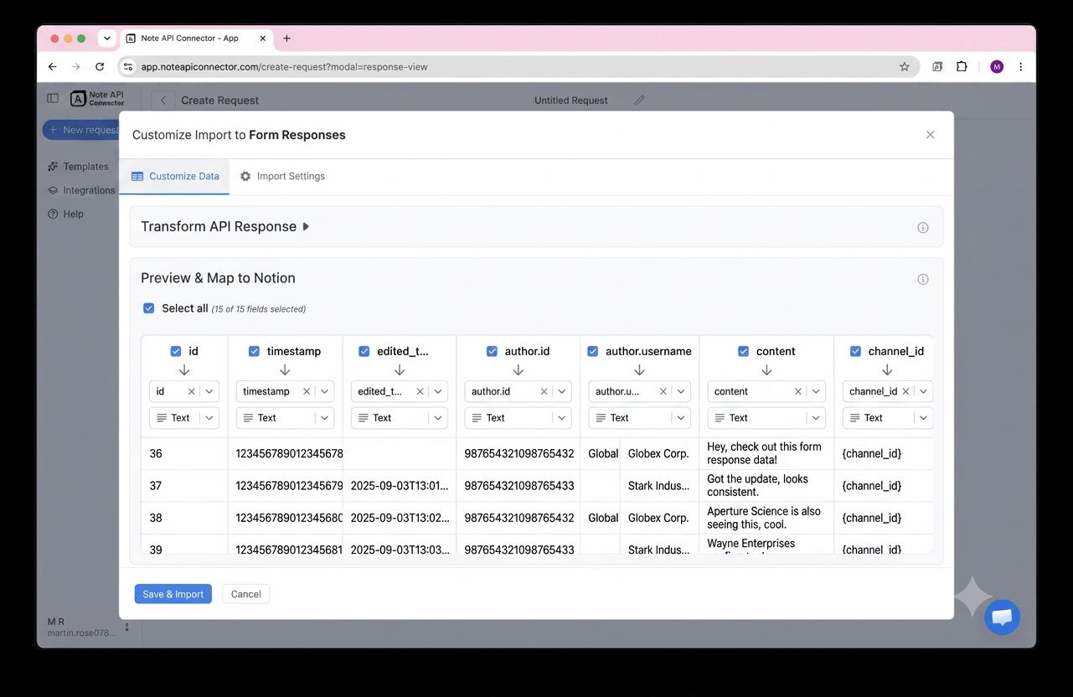Uncheck the author.username column checkbox
Viewport: 1073px width, 697px height.
tap(592, 351)
